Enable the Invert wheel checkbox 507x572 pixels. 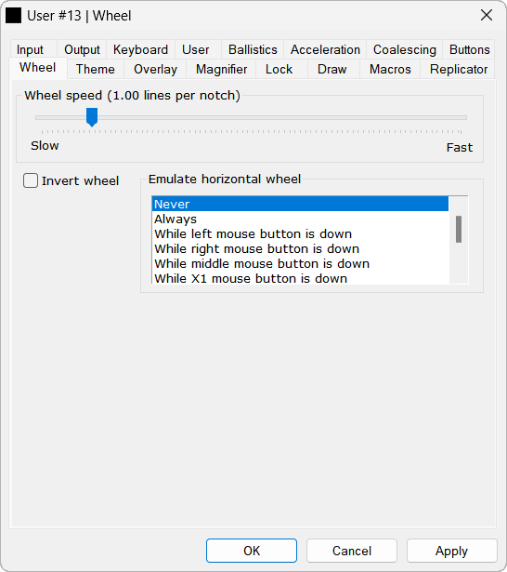tap(31, 180)
